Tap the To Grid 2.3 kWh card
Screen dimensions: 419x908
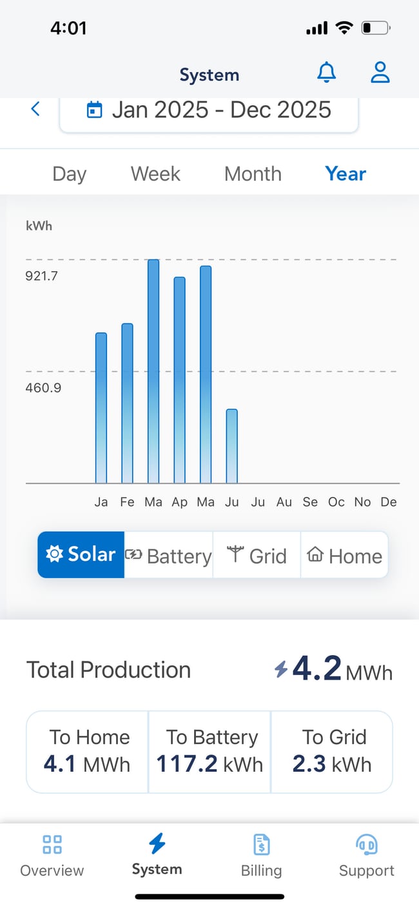point(332,752)
